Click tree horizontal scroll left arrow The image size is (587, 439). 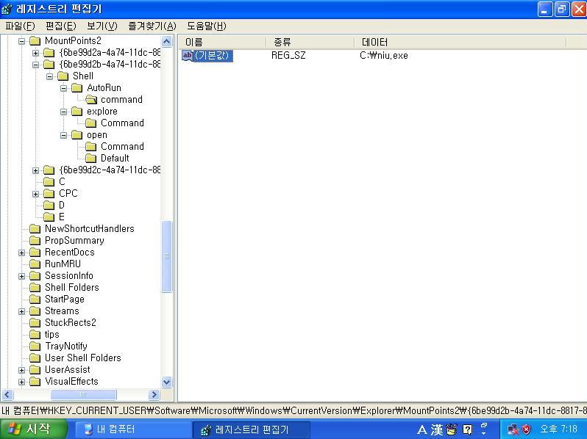7,394
